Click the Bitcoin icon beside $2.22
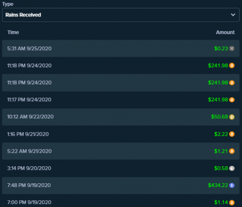The width and height of the screenshot is (242, 207). click(x=232, y=134)
